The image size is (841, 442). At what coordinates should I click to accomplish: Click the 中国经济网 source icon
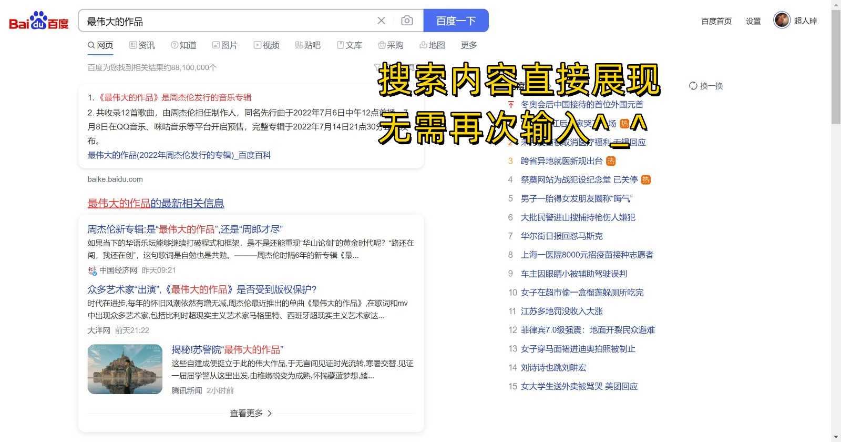(92, 270)
